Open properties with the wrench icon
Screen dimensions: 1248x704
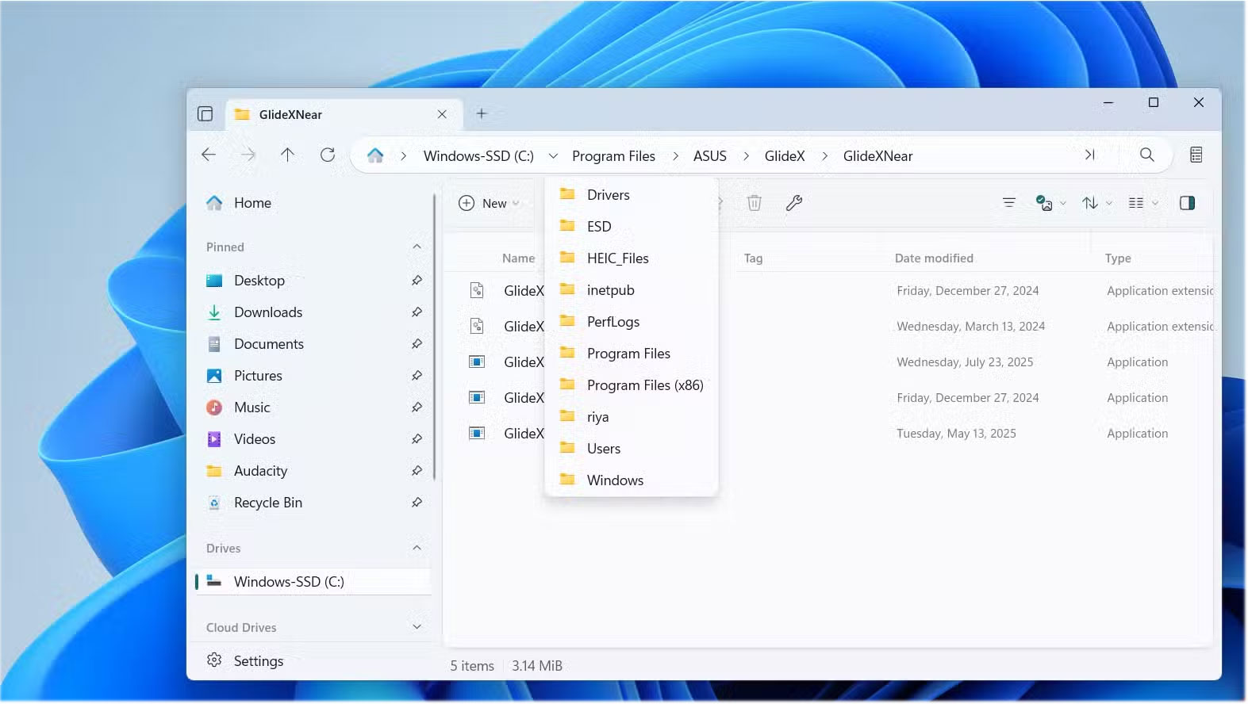click(x=793, y=203)
